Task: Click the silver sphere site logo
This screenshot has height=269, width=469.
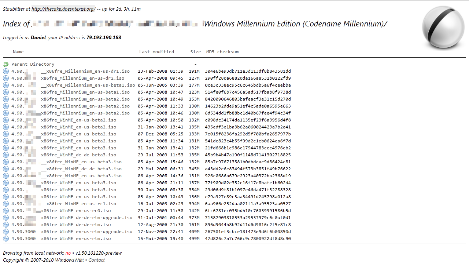Action: point(443,28)
